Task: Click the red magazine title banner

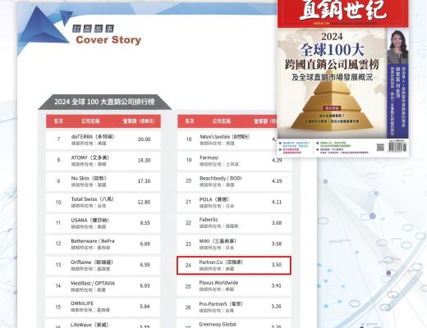Action: pyautogui.click(x=343, y=13)
